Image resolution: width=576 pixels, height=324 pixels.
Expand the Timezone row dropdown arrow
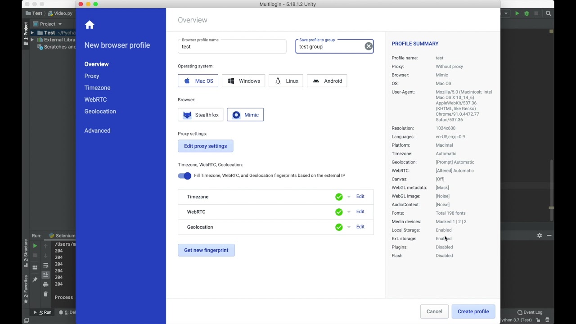349,197
